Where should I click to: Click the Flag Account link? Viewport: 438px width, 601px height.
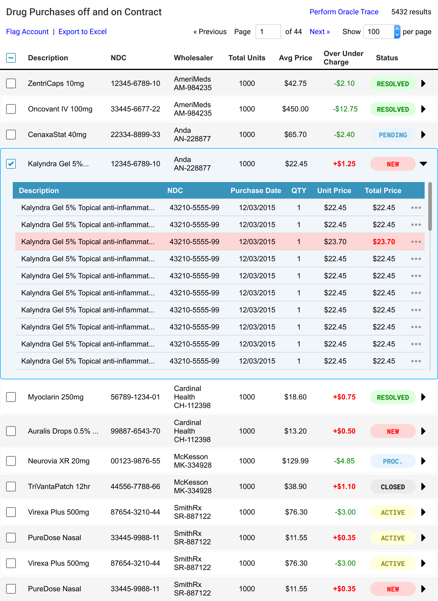coord(27,32)
